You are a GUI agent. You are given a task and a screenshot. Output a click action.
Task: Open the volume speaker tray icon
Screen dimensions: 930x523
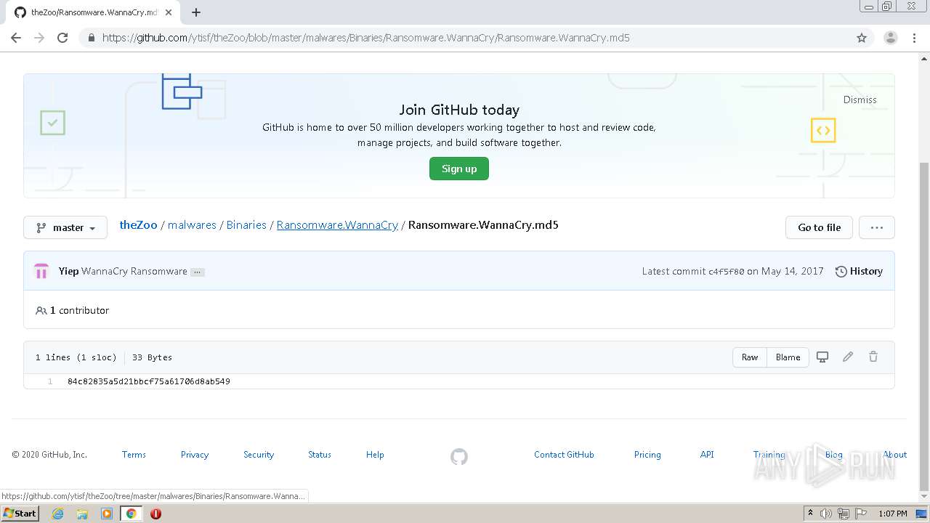click(826, 514)
